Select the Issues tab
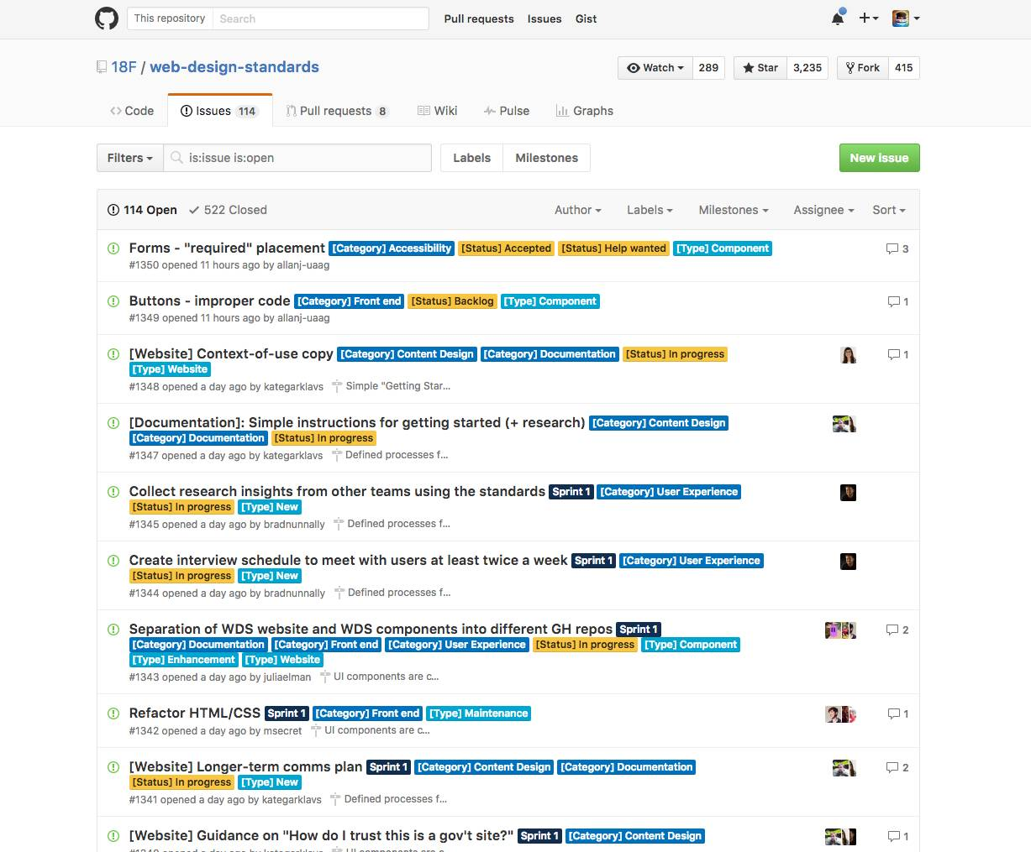The height and width of the screenshot is (852, 1031). pos(220,111)
